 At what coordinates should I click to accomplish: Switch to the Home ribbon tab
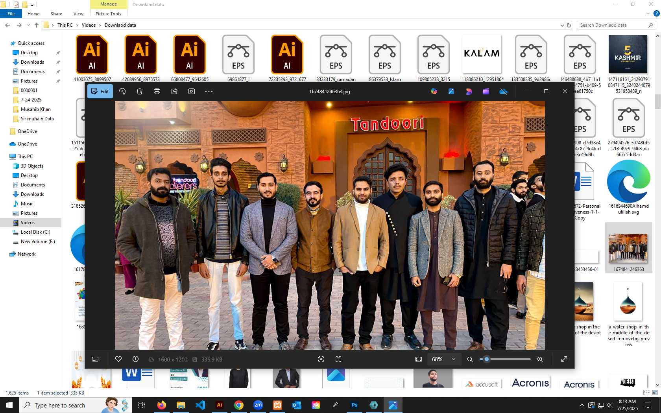tap(33, 14)
